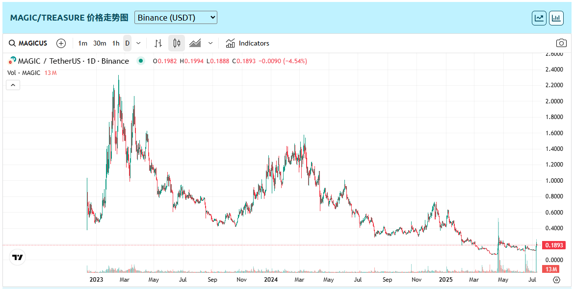
Task: Switch to the 1m interval
Action: click(83, 44)
